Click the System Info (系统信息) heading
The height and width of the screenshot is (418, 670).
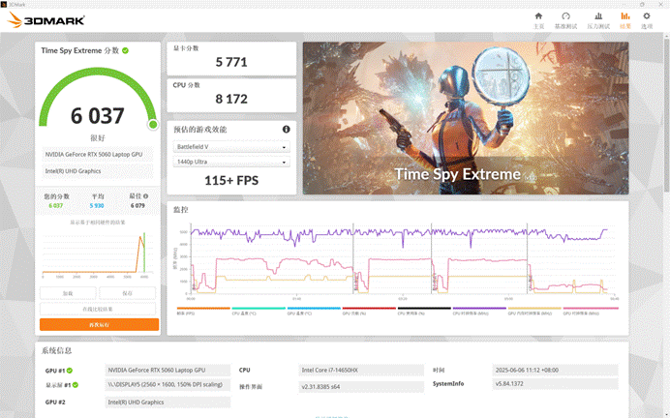tap(56, 351)
